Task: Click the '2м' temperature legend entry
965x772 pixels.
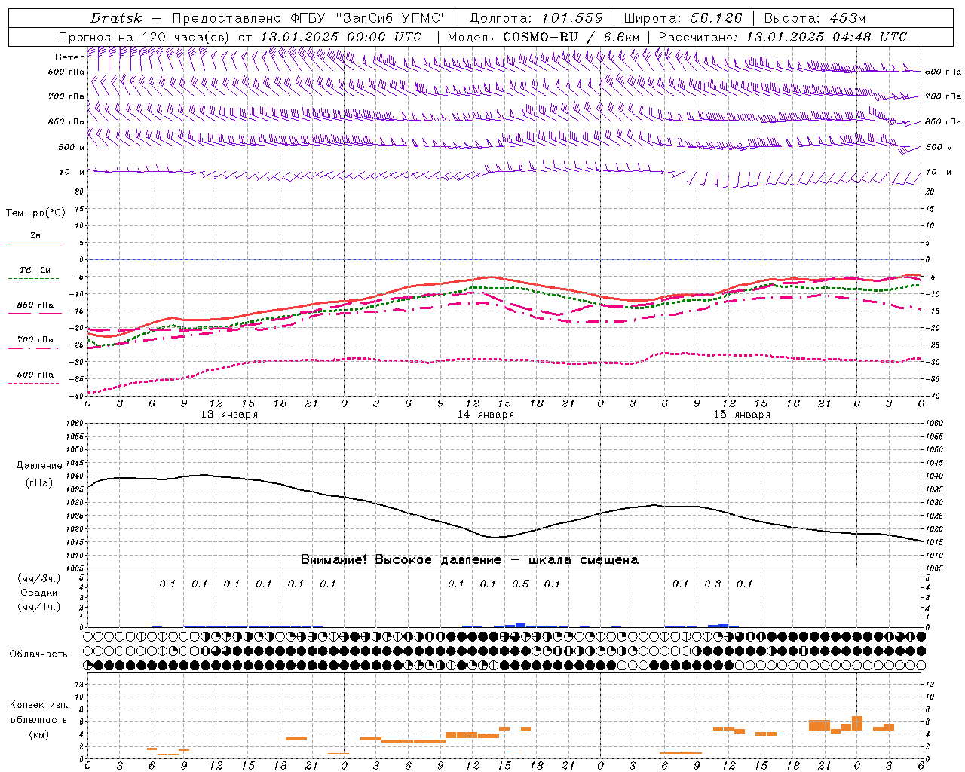Action: (x=35, y=236)
